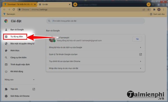Expand the Nâng cao section

[x=19, y=80]
